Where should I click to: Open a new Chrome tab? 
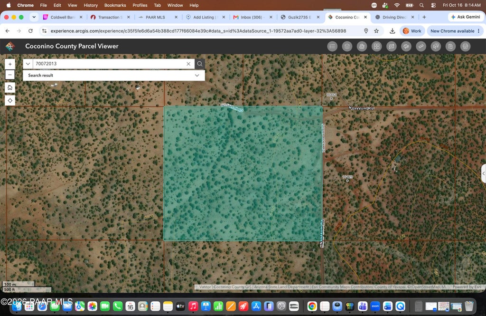424,17
